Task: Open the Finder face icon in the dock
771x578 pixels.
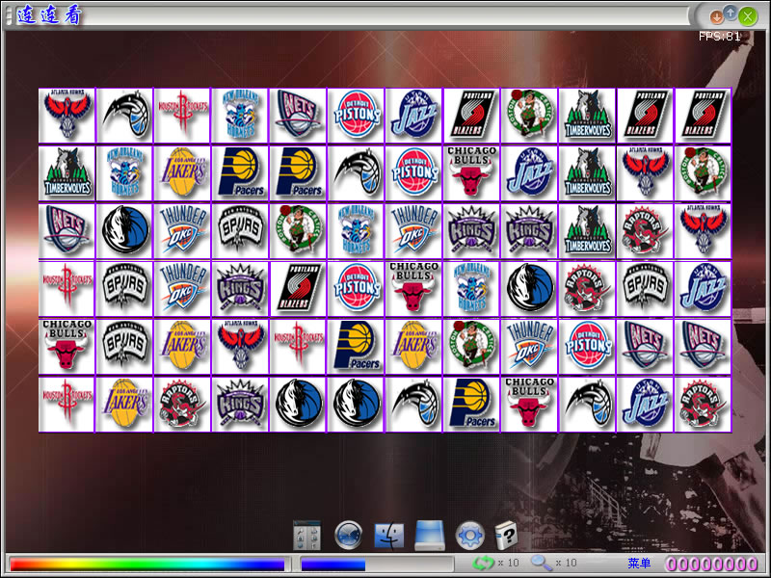Action: pos(389,536)
